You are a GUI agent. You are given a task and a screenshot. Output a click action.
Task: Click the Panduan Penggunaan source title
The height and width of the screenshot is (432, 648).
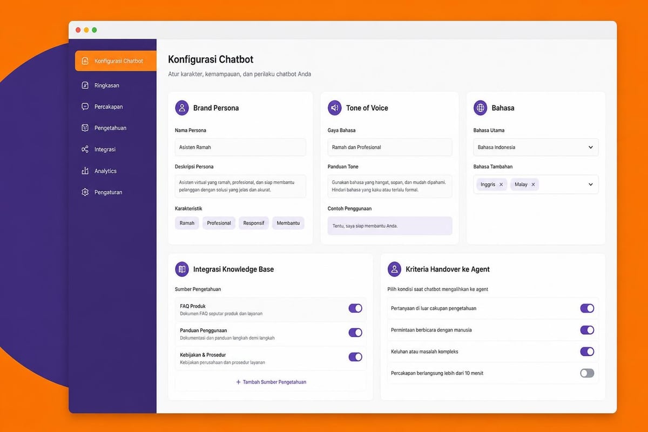(203, 330)
